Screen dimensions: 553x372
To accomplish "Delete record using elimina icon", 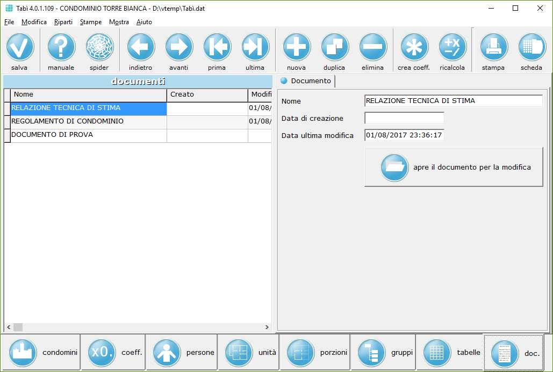I will coord(373,47).
